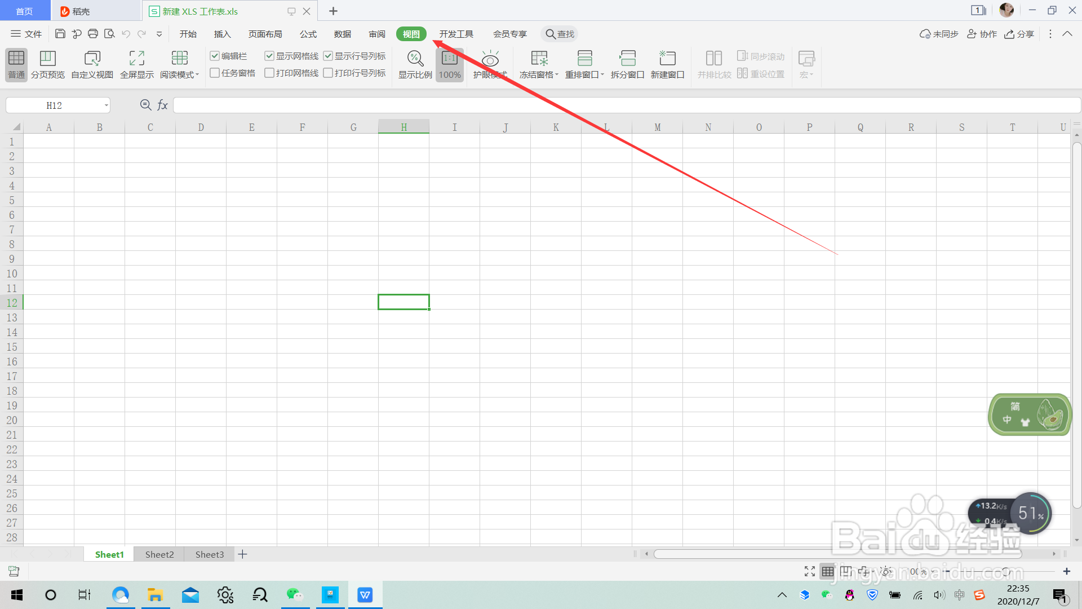This screenshot has height=609, width=1082.
Task: Switch to Sheet2 tab
Action: 159,554
